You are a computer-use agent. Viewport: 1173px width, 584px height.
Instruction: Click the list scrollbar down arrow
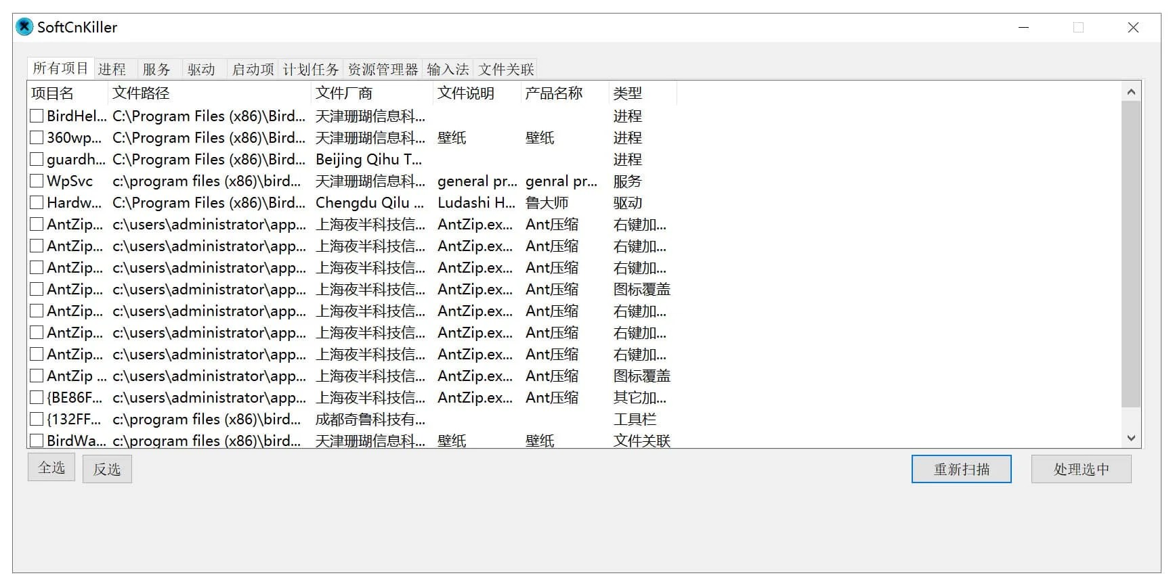click(1131, 438)
